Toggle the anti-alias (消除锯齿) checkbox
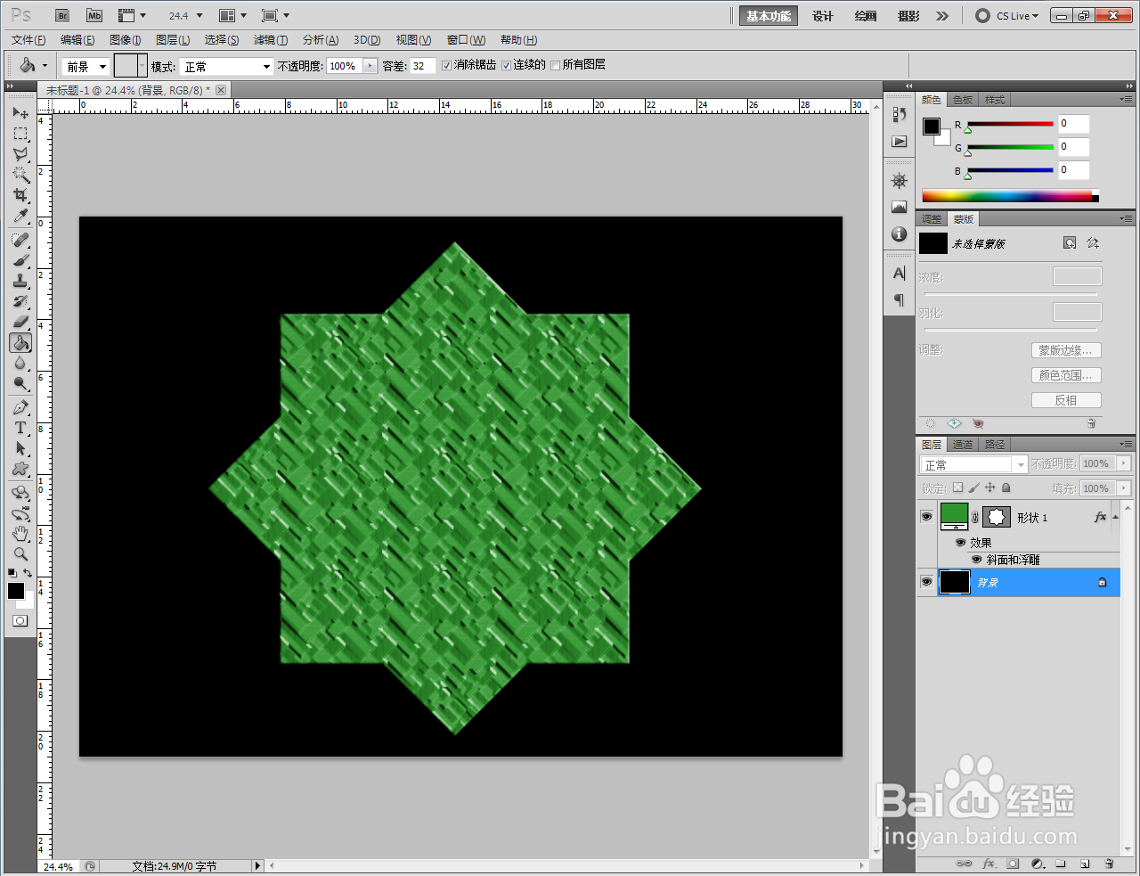This screenshot has height=876, width=1140. point(447,65)
